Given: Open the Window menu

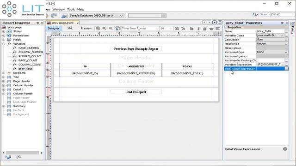Looking at the screenshot, I should 59,9.
